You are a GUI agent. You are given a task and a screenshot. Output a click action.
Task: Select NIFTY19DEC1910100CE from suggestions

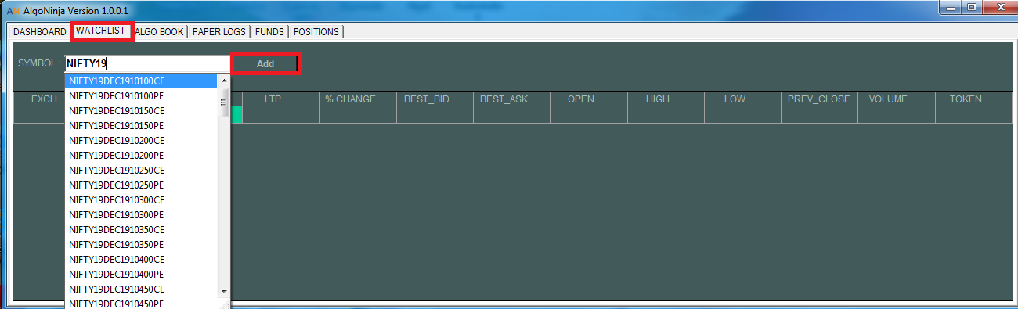[141, 81]
